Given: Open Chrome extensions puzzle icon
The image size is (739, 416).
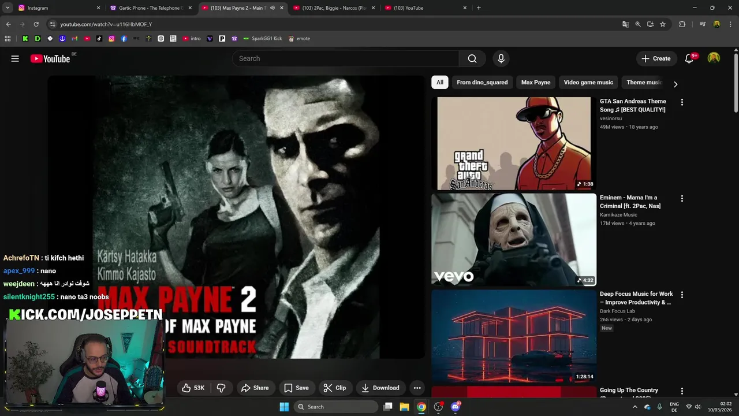Looking at the screenshot, I should [x=682, y=24].
